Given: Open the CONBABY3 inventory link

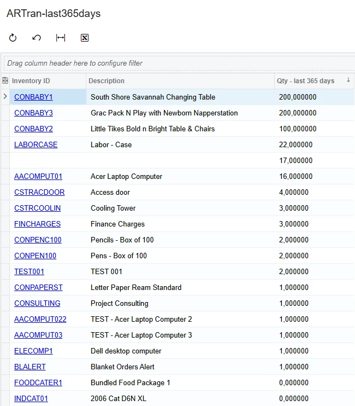Looking at the screenshot, I should (x=33, y=113).
